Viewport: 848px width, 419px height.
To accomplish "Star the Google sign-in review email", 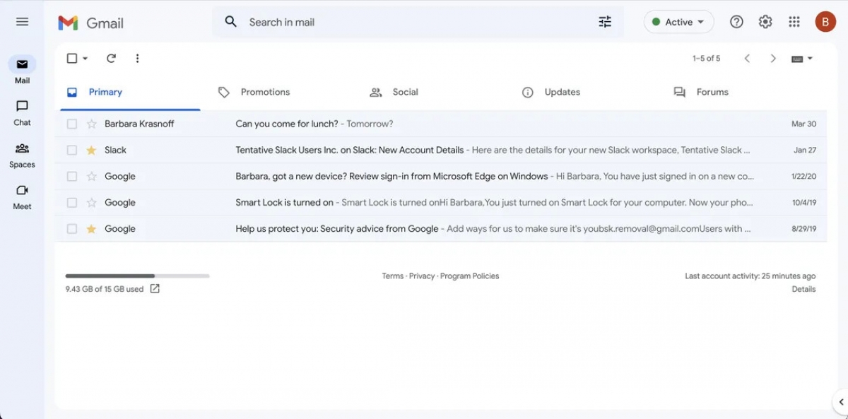I will [x=91, y=176].
